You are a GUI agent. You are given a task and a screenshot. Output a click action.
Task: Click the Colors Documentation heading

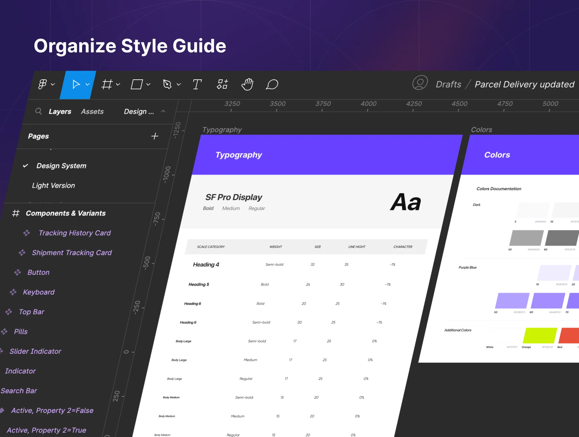pyautogui.click(x=499, y=189)
